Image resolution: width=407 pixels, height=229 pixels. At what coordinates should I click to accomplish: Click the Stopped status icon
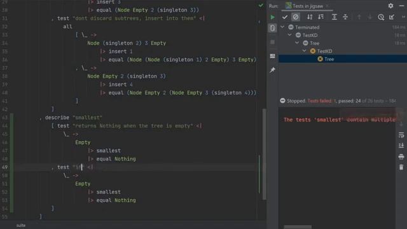[282, 101]
